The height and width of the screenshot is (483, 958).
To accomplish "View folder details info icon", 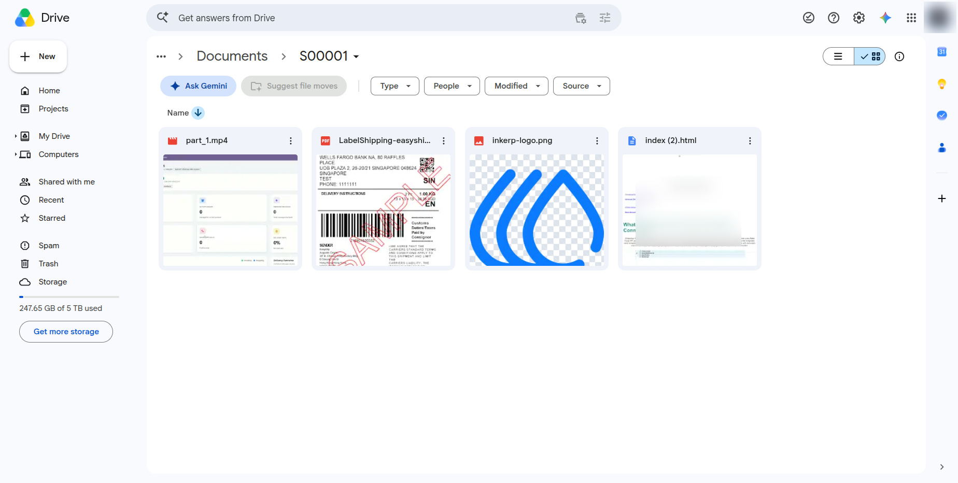I will [899, 56].
